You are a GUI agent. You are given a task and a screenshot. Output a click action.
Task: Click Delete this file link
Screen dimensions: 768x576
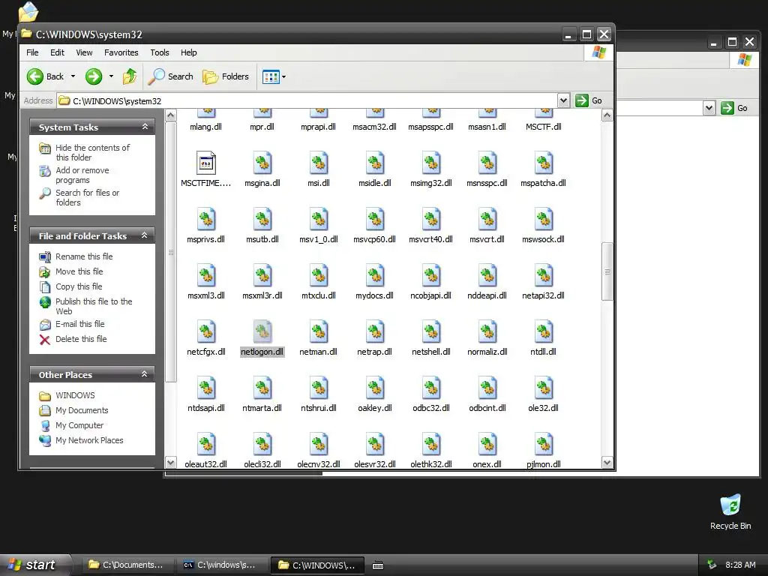click(81, 339)
